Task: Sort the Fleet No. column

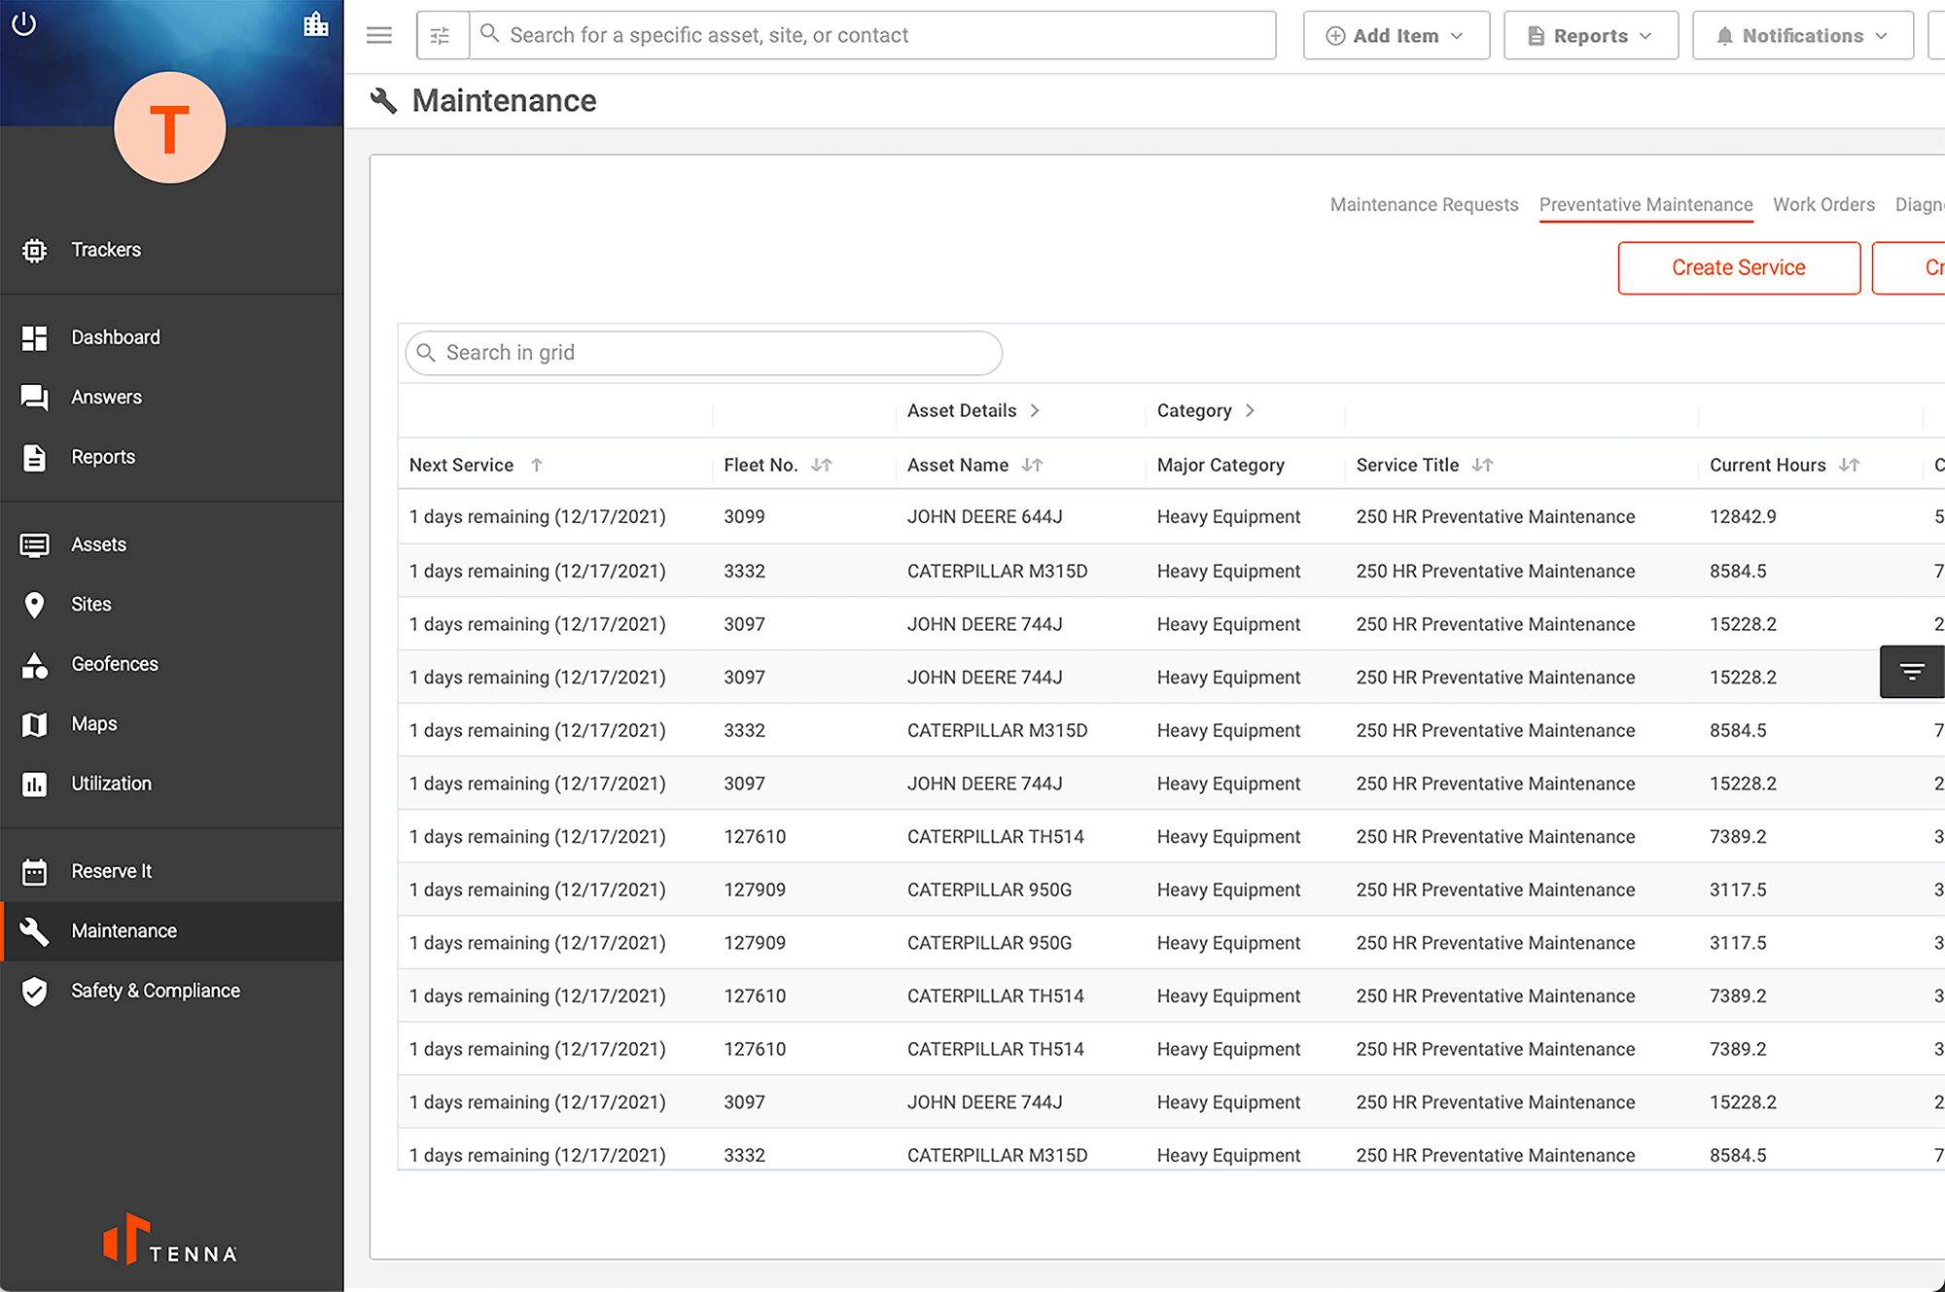Action: pyautogui.click(x=822, y=466)
